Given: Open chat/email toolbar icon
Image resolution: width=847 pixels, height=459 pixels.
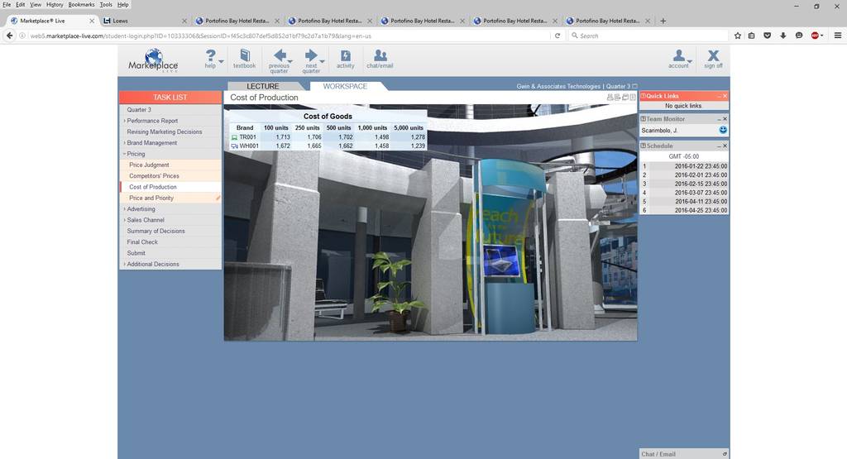Looking at the screenshot, I should point(380,55).
